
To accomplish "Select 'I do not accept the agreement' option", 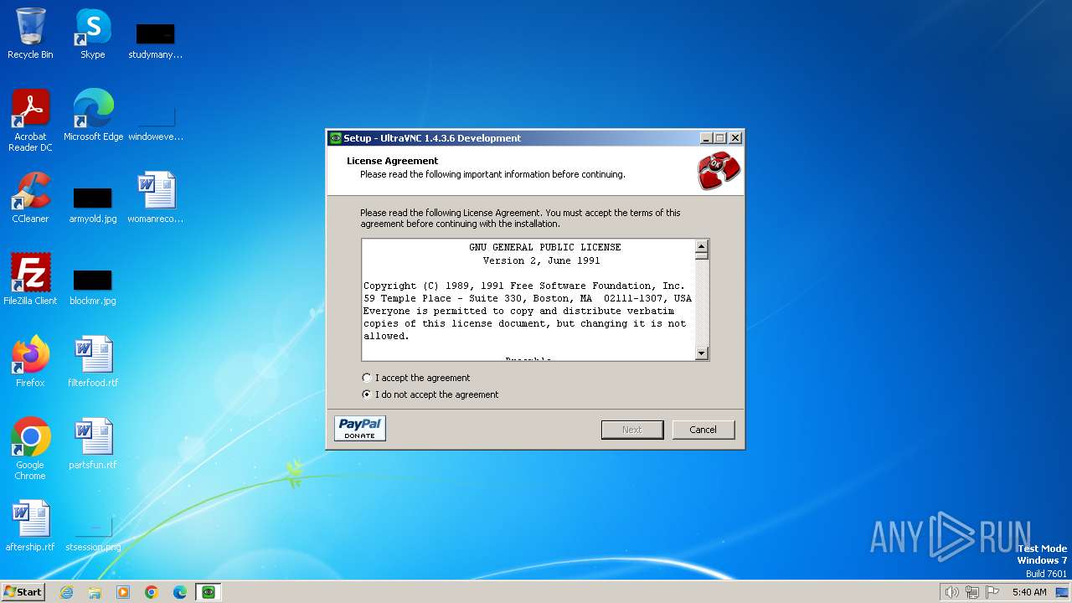I will pyautogui.click(x=367, y=394).
